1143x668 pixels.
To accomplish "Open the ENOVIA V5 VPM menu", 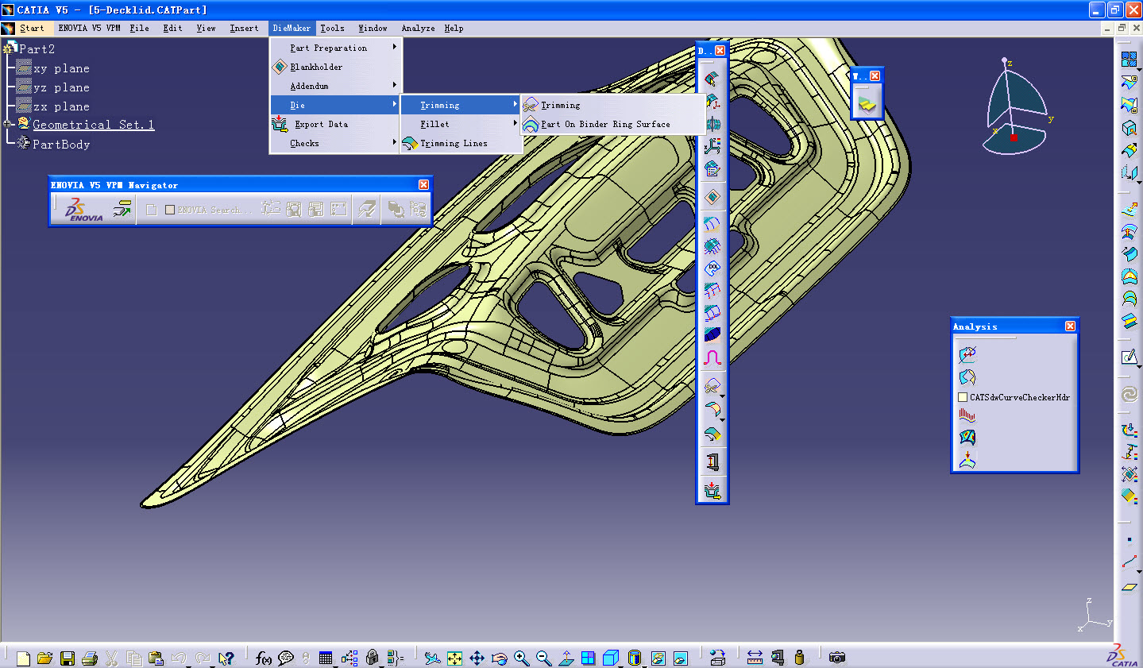I will tap(89, 28).
